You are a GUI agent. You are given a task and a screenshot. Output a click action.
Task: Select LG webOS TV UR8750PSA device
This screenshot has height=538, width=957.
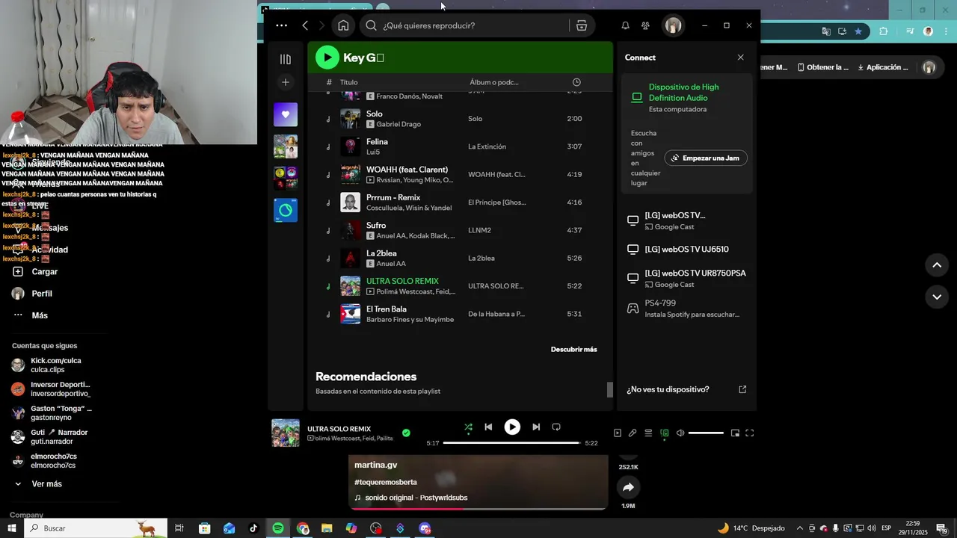[686, 278]
